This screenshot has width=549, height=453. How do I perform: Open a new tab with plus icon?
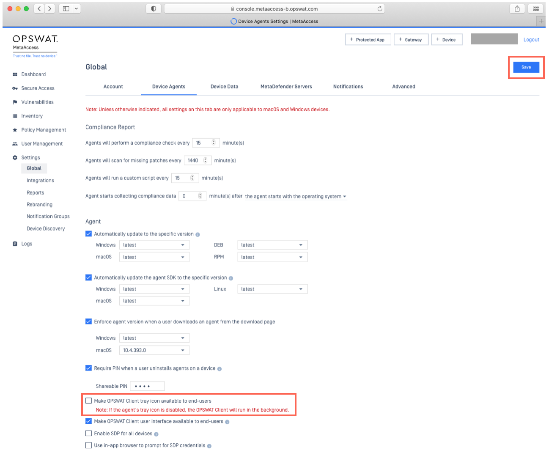[541, 21]
